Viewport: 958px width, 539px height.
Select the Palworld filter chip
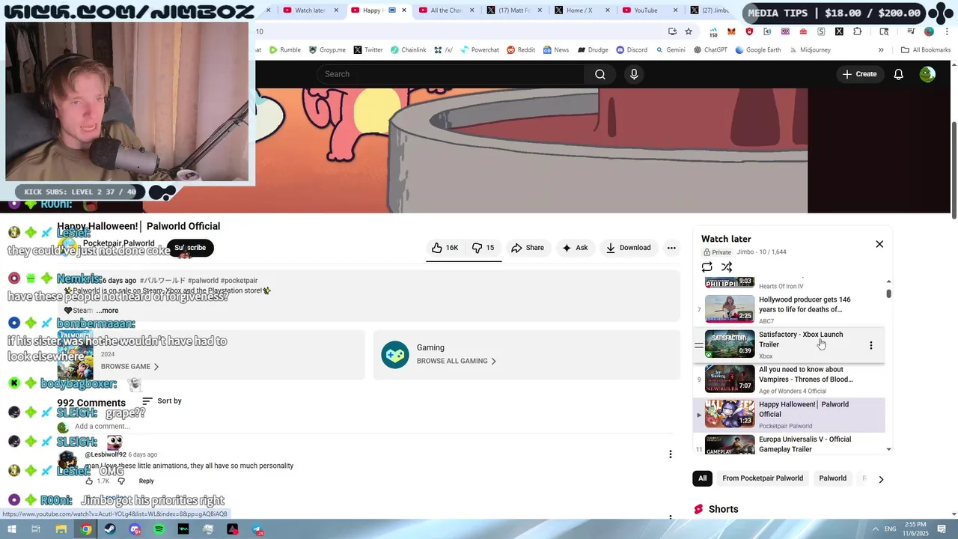[x=832, y=478]
